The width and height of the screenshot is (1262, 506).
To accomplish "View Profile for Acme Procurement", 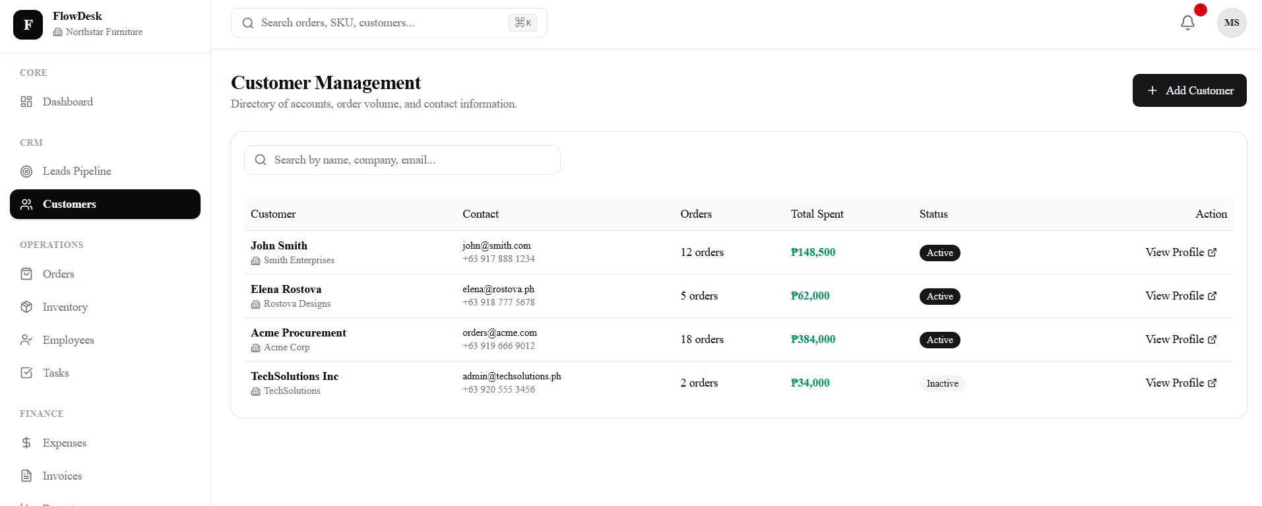I will [x=1181, y=339].
